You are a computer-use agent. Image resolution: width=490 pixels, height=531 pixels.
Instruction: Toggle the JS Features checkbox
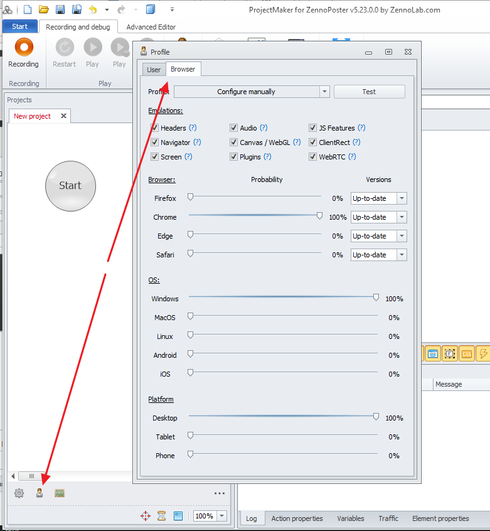pyautogui.click(x=312, y=127)
